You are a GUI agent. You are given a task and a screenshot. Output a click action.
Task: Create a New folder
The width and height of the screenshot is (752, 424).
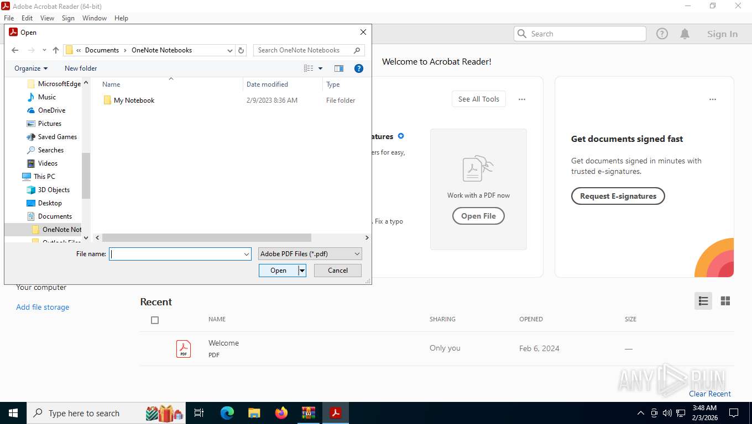[81, 68]
